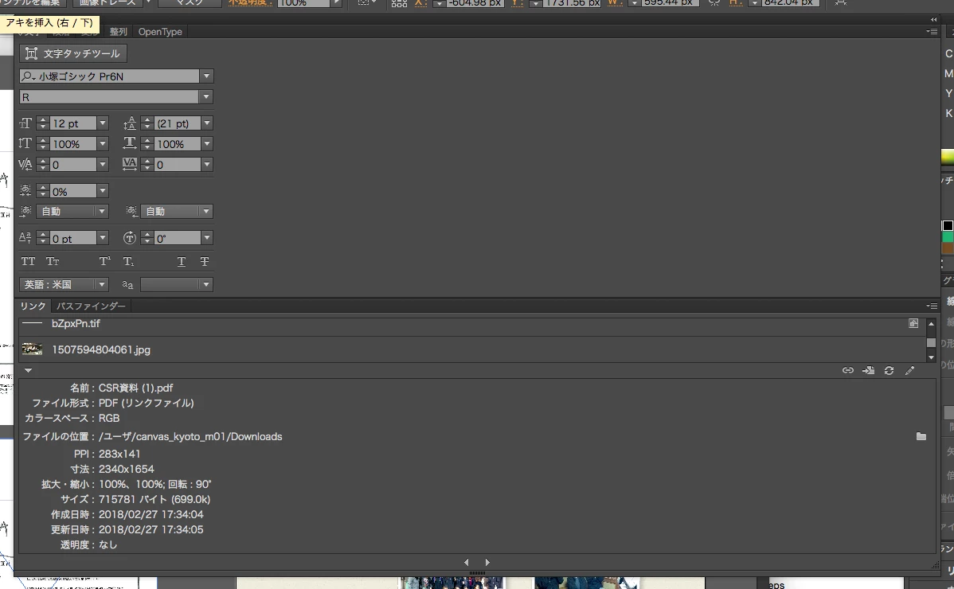The image size is (954, 589).
Task: Click the folder icon beside file location
Action: click(921, 436)
